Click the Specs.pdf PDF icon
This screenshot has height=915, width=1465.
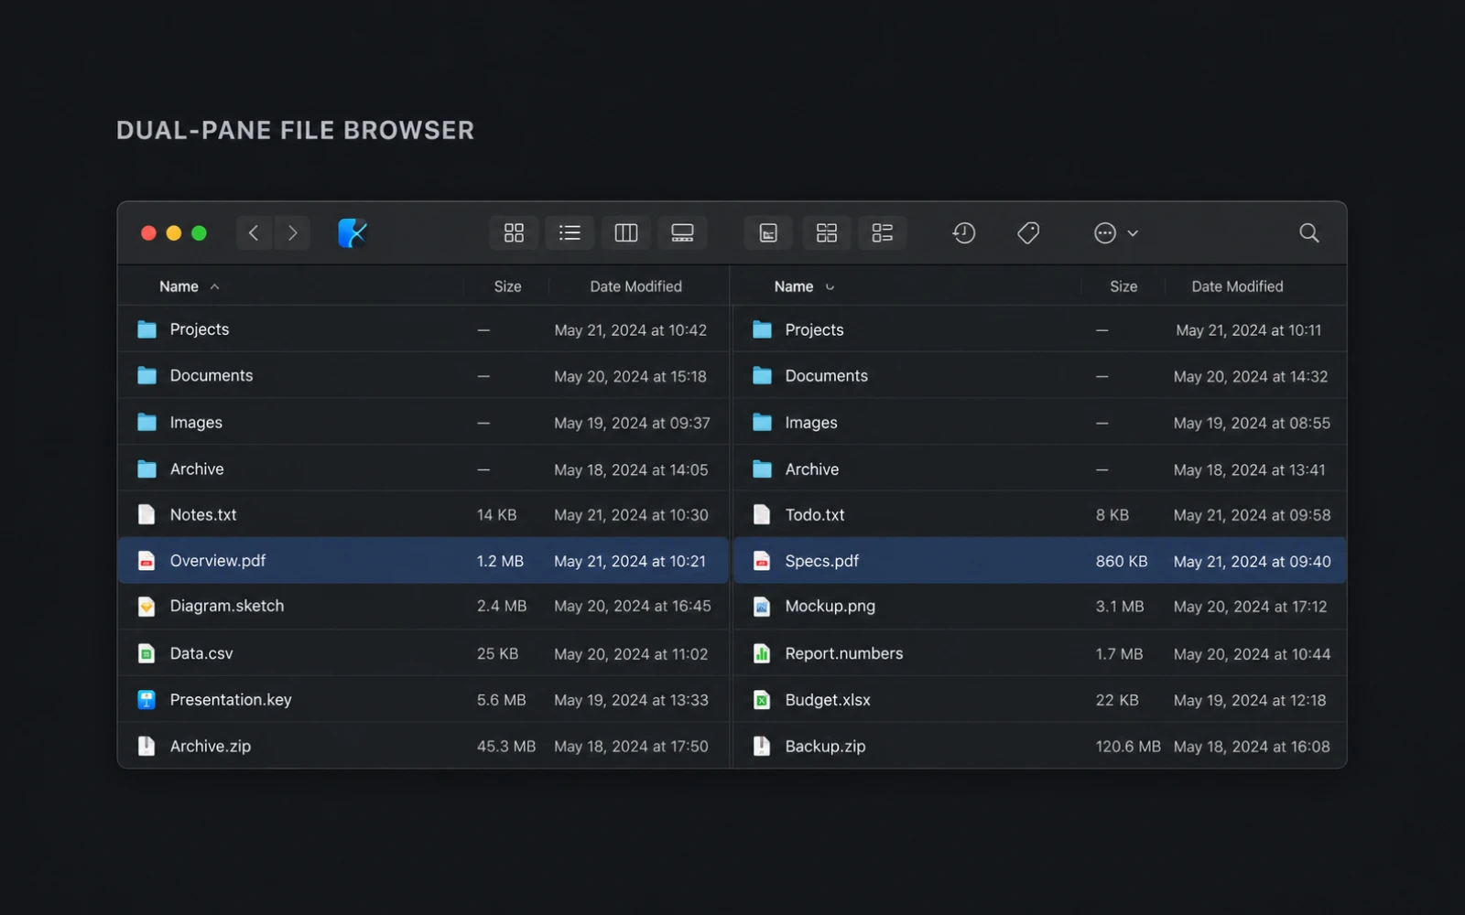coord(762,561)
